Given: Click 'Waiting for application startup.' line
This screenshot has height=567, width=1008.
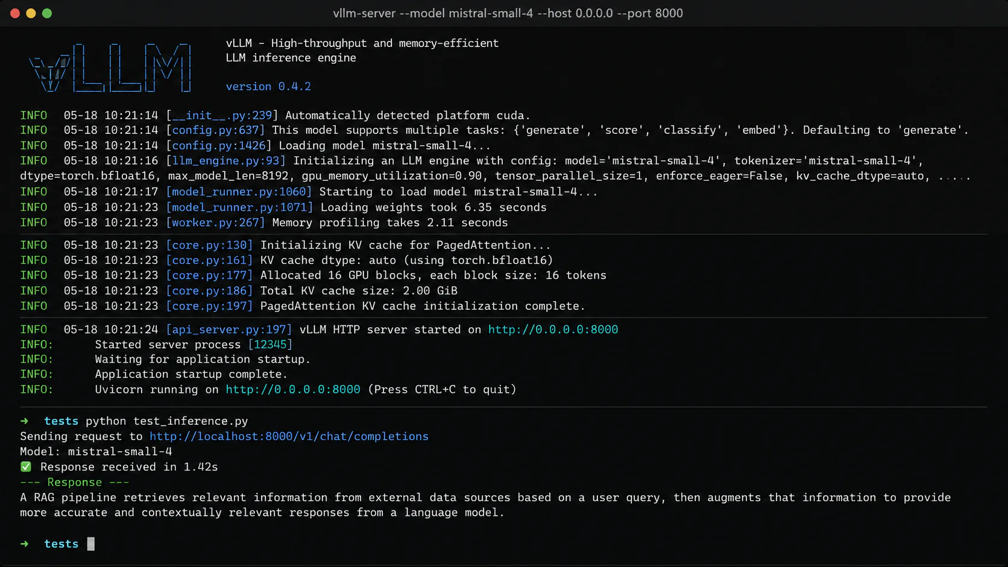Looking at the screenshot, I should [203, 359].
